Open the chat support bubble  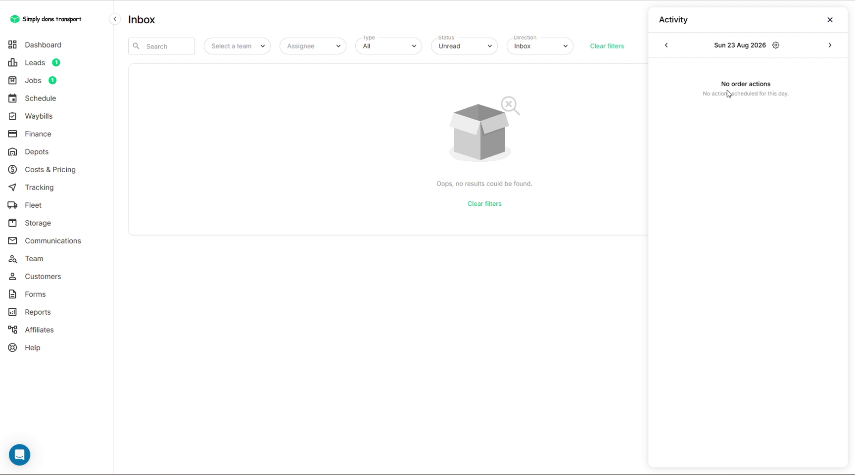click(20, 455)
